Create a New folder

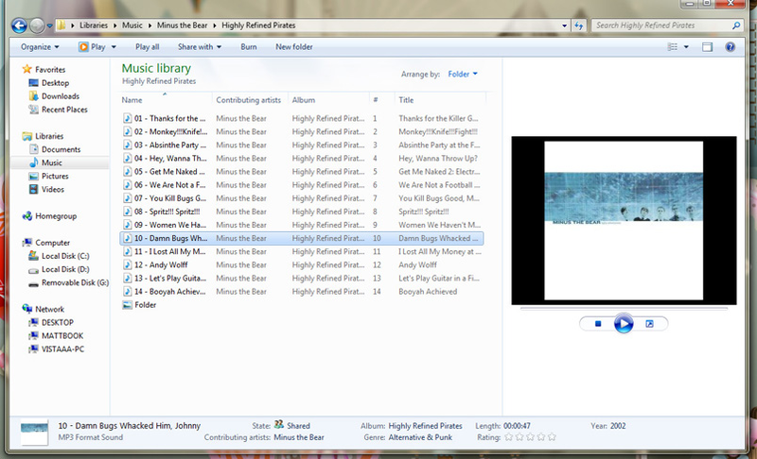pos(294,46)
